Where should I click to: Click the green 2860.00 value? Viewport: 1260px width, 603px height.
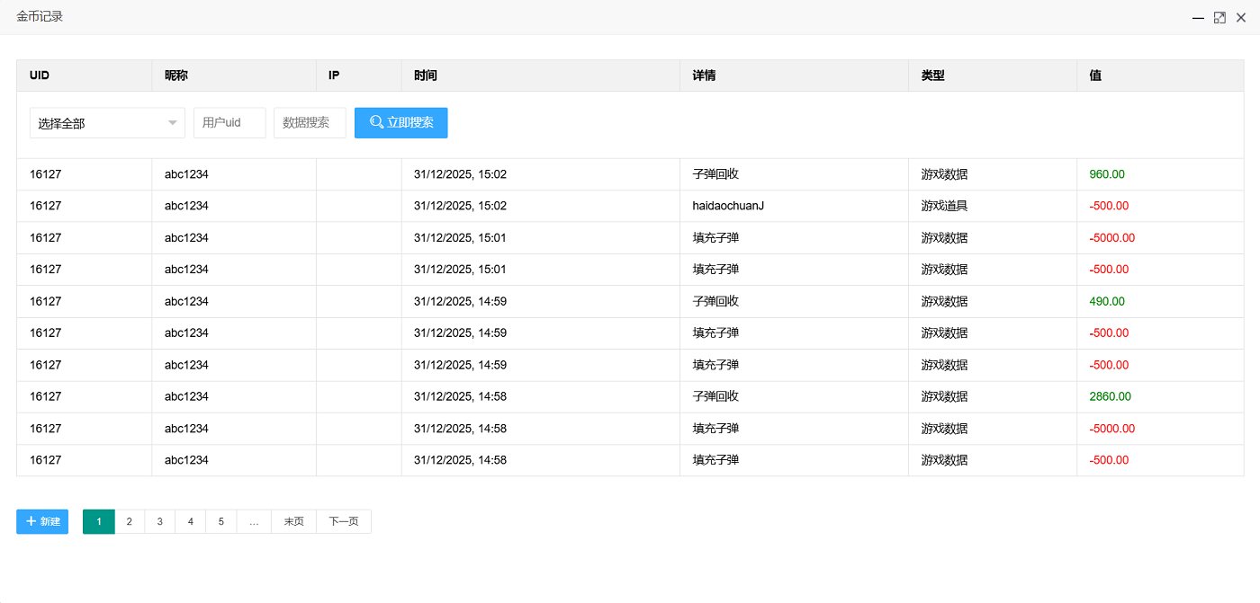point(1110,396)
